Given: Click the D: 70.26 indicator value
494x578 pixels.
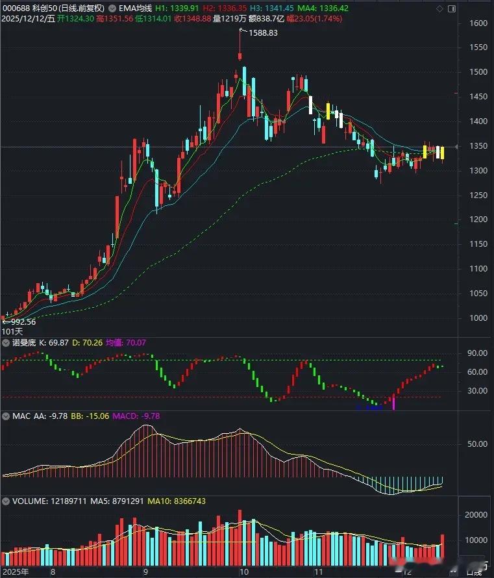Looking at the screenshot, I should (87, 343).
